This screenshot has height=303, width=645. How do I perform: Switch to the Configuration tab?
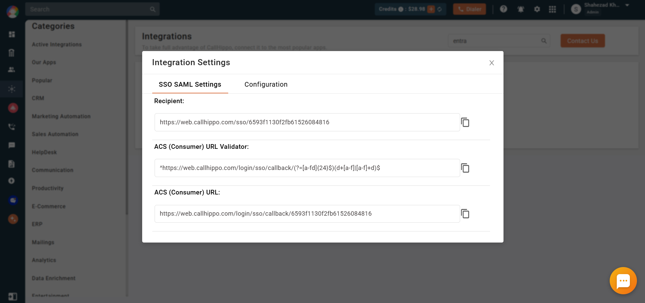pyautogui.click(x=266, y=84)
